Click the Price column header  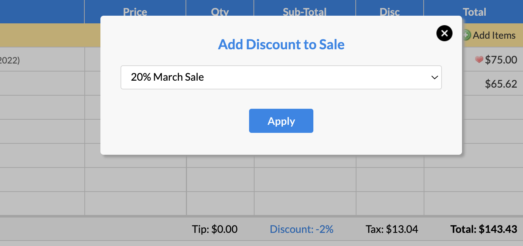coord(135,12)
